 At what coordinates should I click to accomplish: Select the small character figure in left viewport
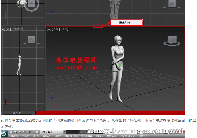[19, 65]
